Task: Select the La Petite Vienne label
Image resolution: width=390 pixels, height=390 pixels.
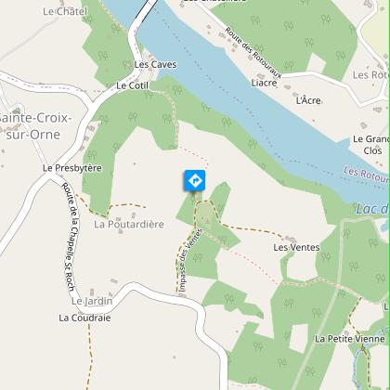Action: coord(350,339)
